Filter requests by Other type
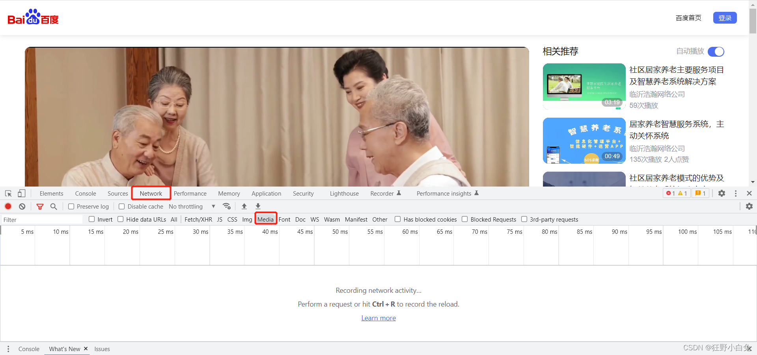 tap(380, 219)
